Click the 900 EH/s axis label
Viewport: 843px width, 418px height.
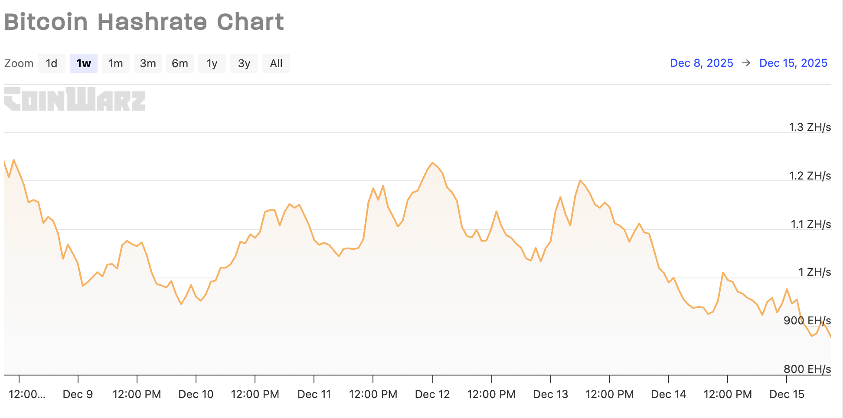[x=807, y=320]
